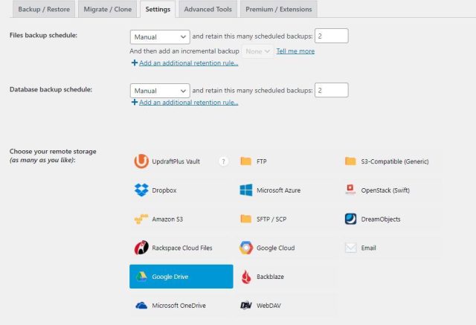Select the Microsoft Azure icon
Screen dimensions: 476x325
click(x=246, y=190)
